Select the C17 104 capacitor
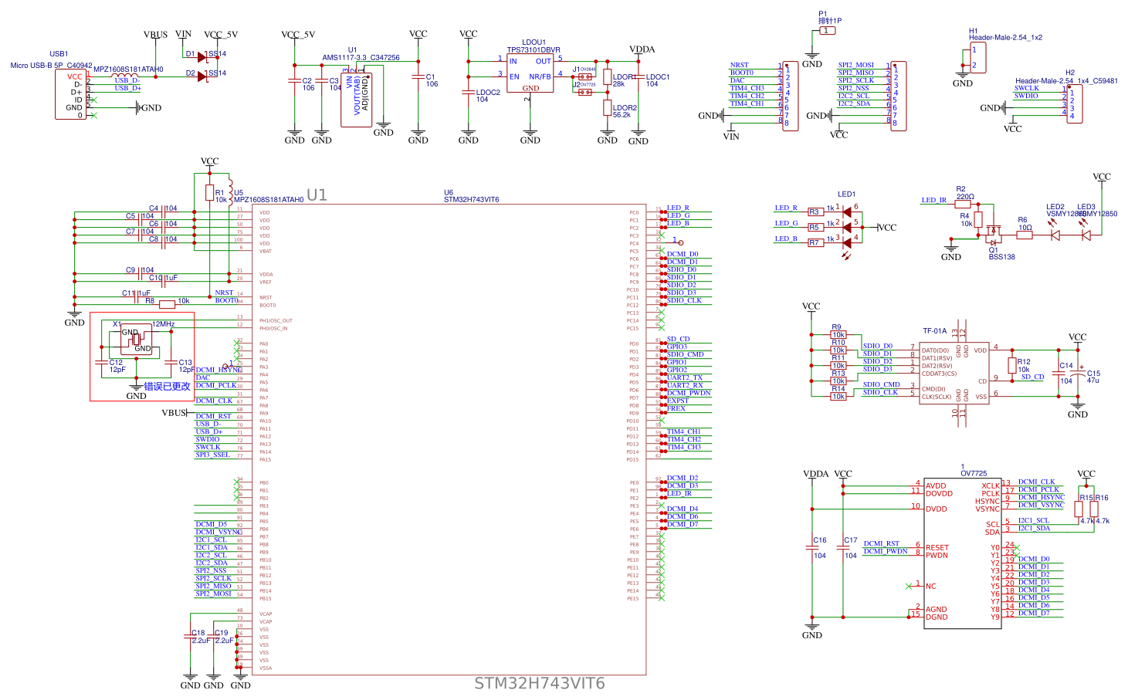Viewport: 1128px width, 700px height. [843, 547]
